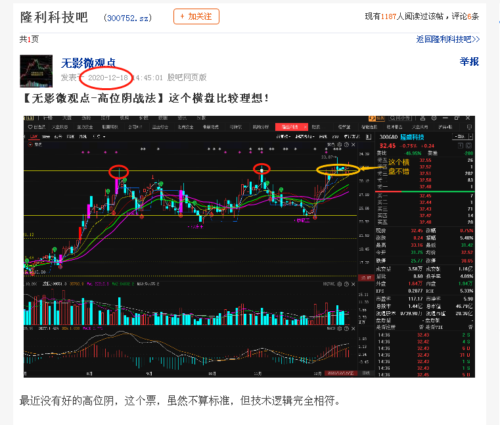Click the 隆盛科技 stock name in quote panel

(412, 137)
